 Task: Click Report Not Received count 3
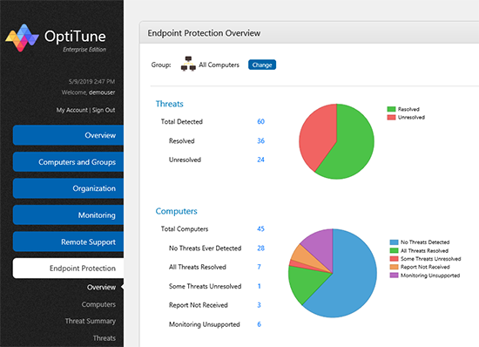click(x=259, y=305)
